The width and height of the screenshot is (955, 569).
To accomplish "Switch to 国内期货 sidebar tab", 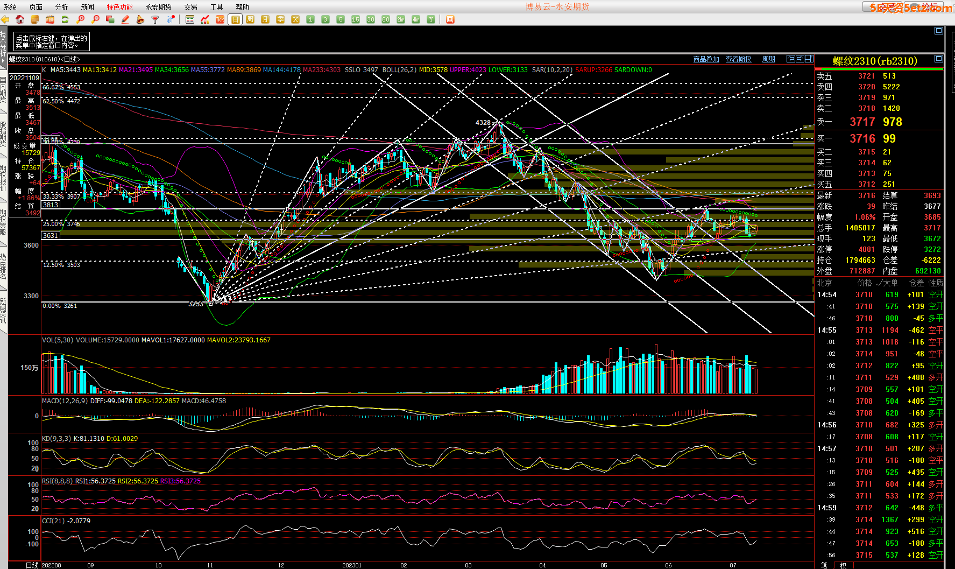I will [3, 90].
